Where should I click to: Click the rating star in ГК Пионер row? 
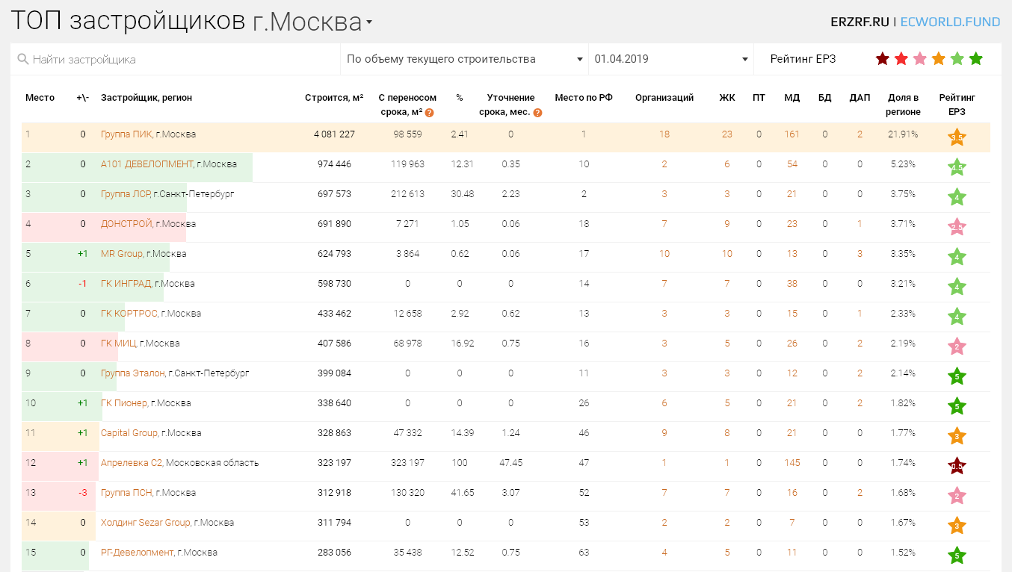click(957, 406)
